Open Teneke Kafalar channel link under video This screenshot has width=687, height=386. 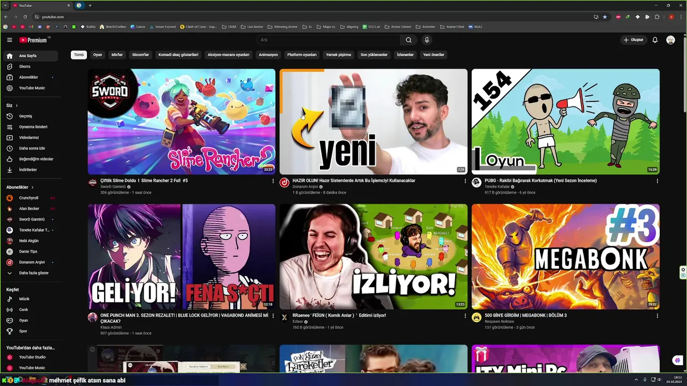click(497, 187)
